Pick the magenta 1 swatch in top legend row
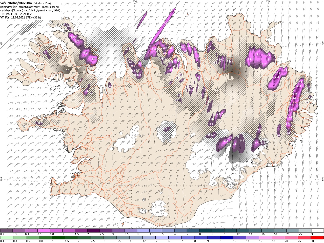324x243 pixels. tap(69, 231)
